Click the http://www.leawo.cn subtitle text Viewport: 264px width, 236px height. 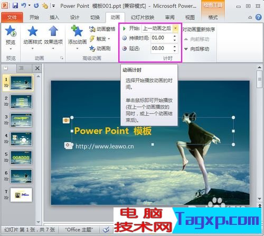pos(105,147)
